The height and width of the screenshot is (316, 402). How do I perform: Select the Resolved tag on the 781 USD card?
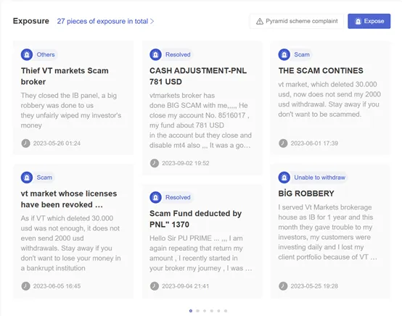[178, 54]
